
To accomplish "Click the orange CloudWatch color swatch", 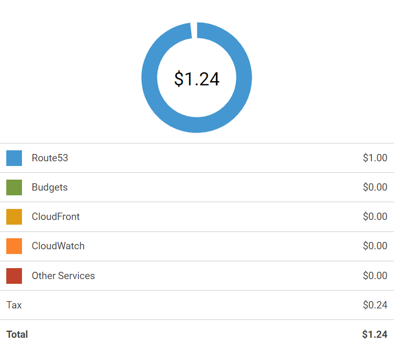I will (14, 246).
